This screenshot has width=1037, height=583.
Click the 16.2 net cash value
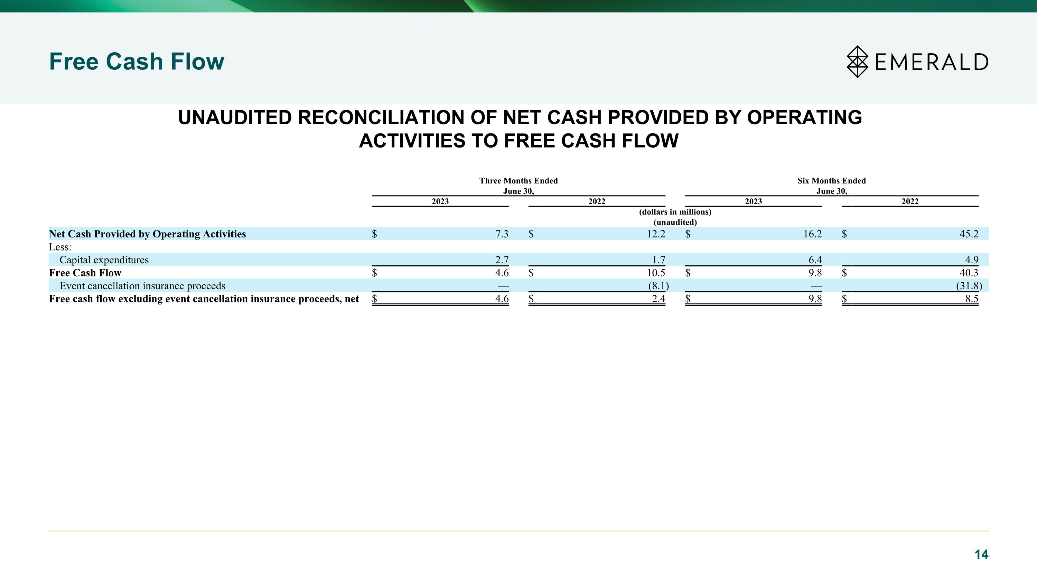coord(812,234)
